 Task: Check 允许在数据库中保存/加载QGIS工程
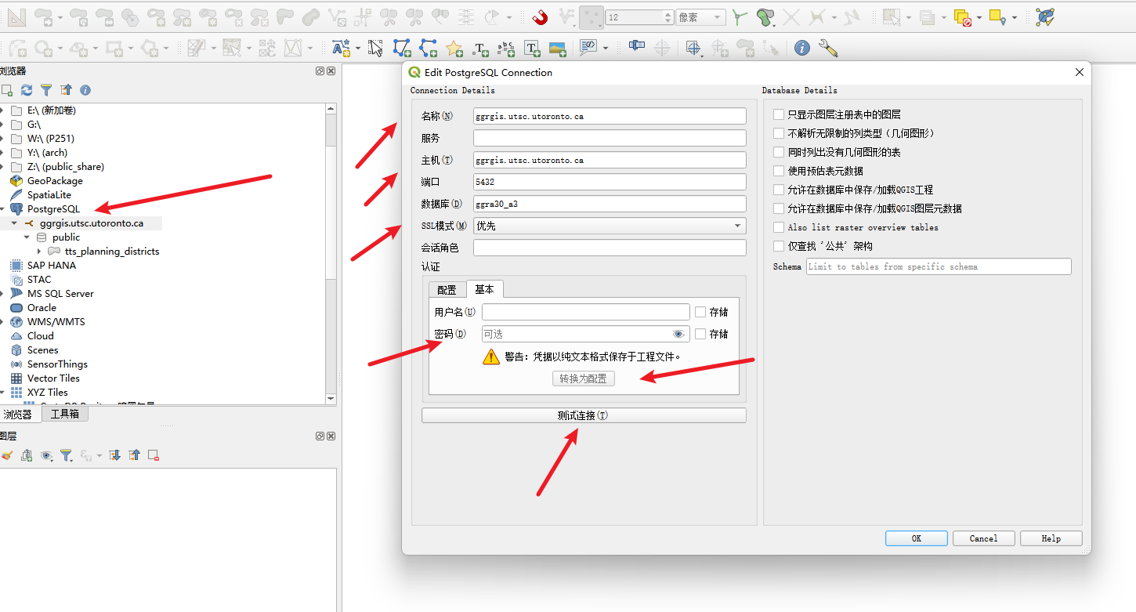click(778, 190)
